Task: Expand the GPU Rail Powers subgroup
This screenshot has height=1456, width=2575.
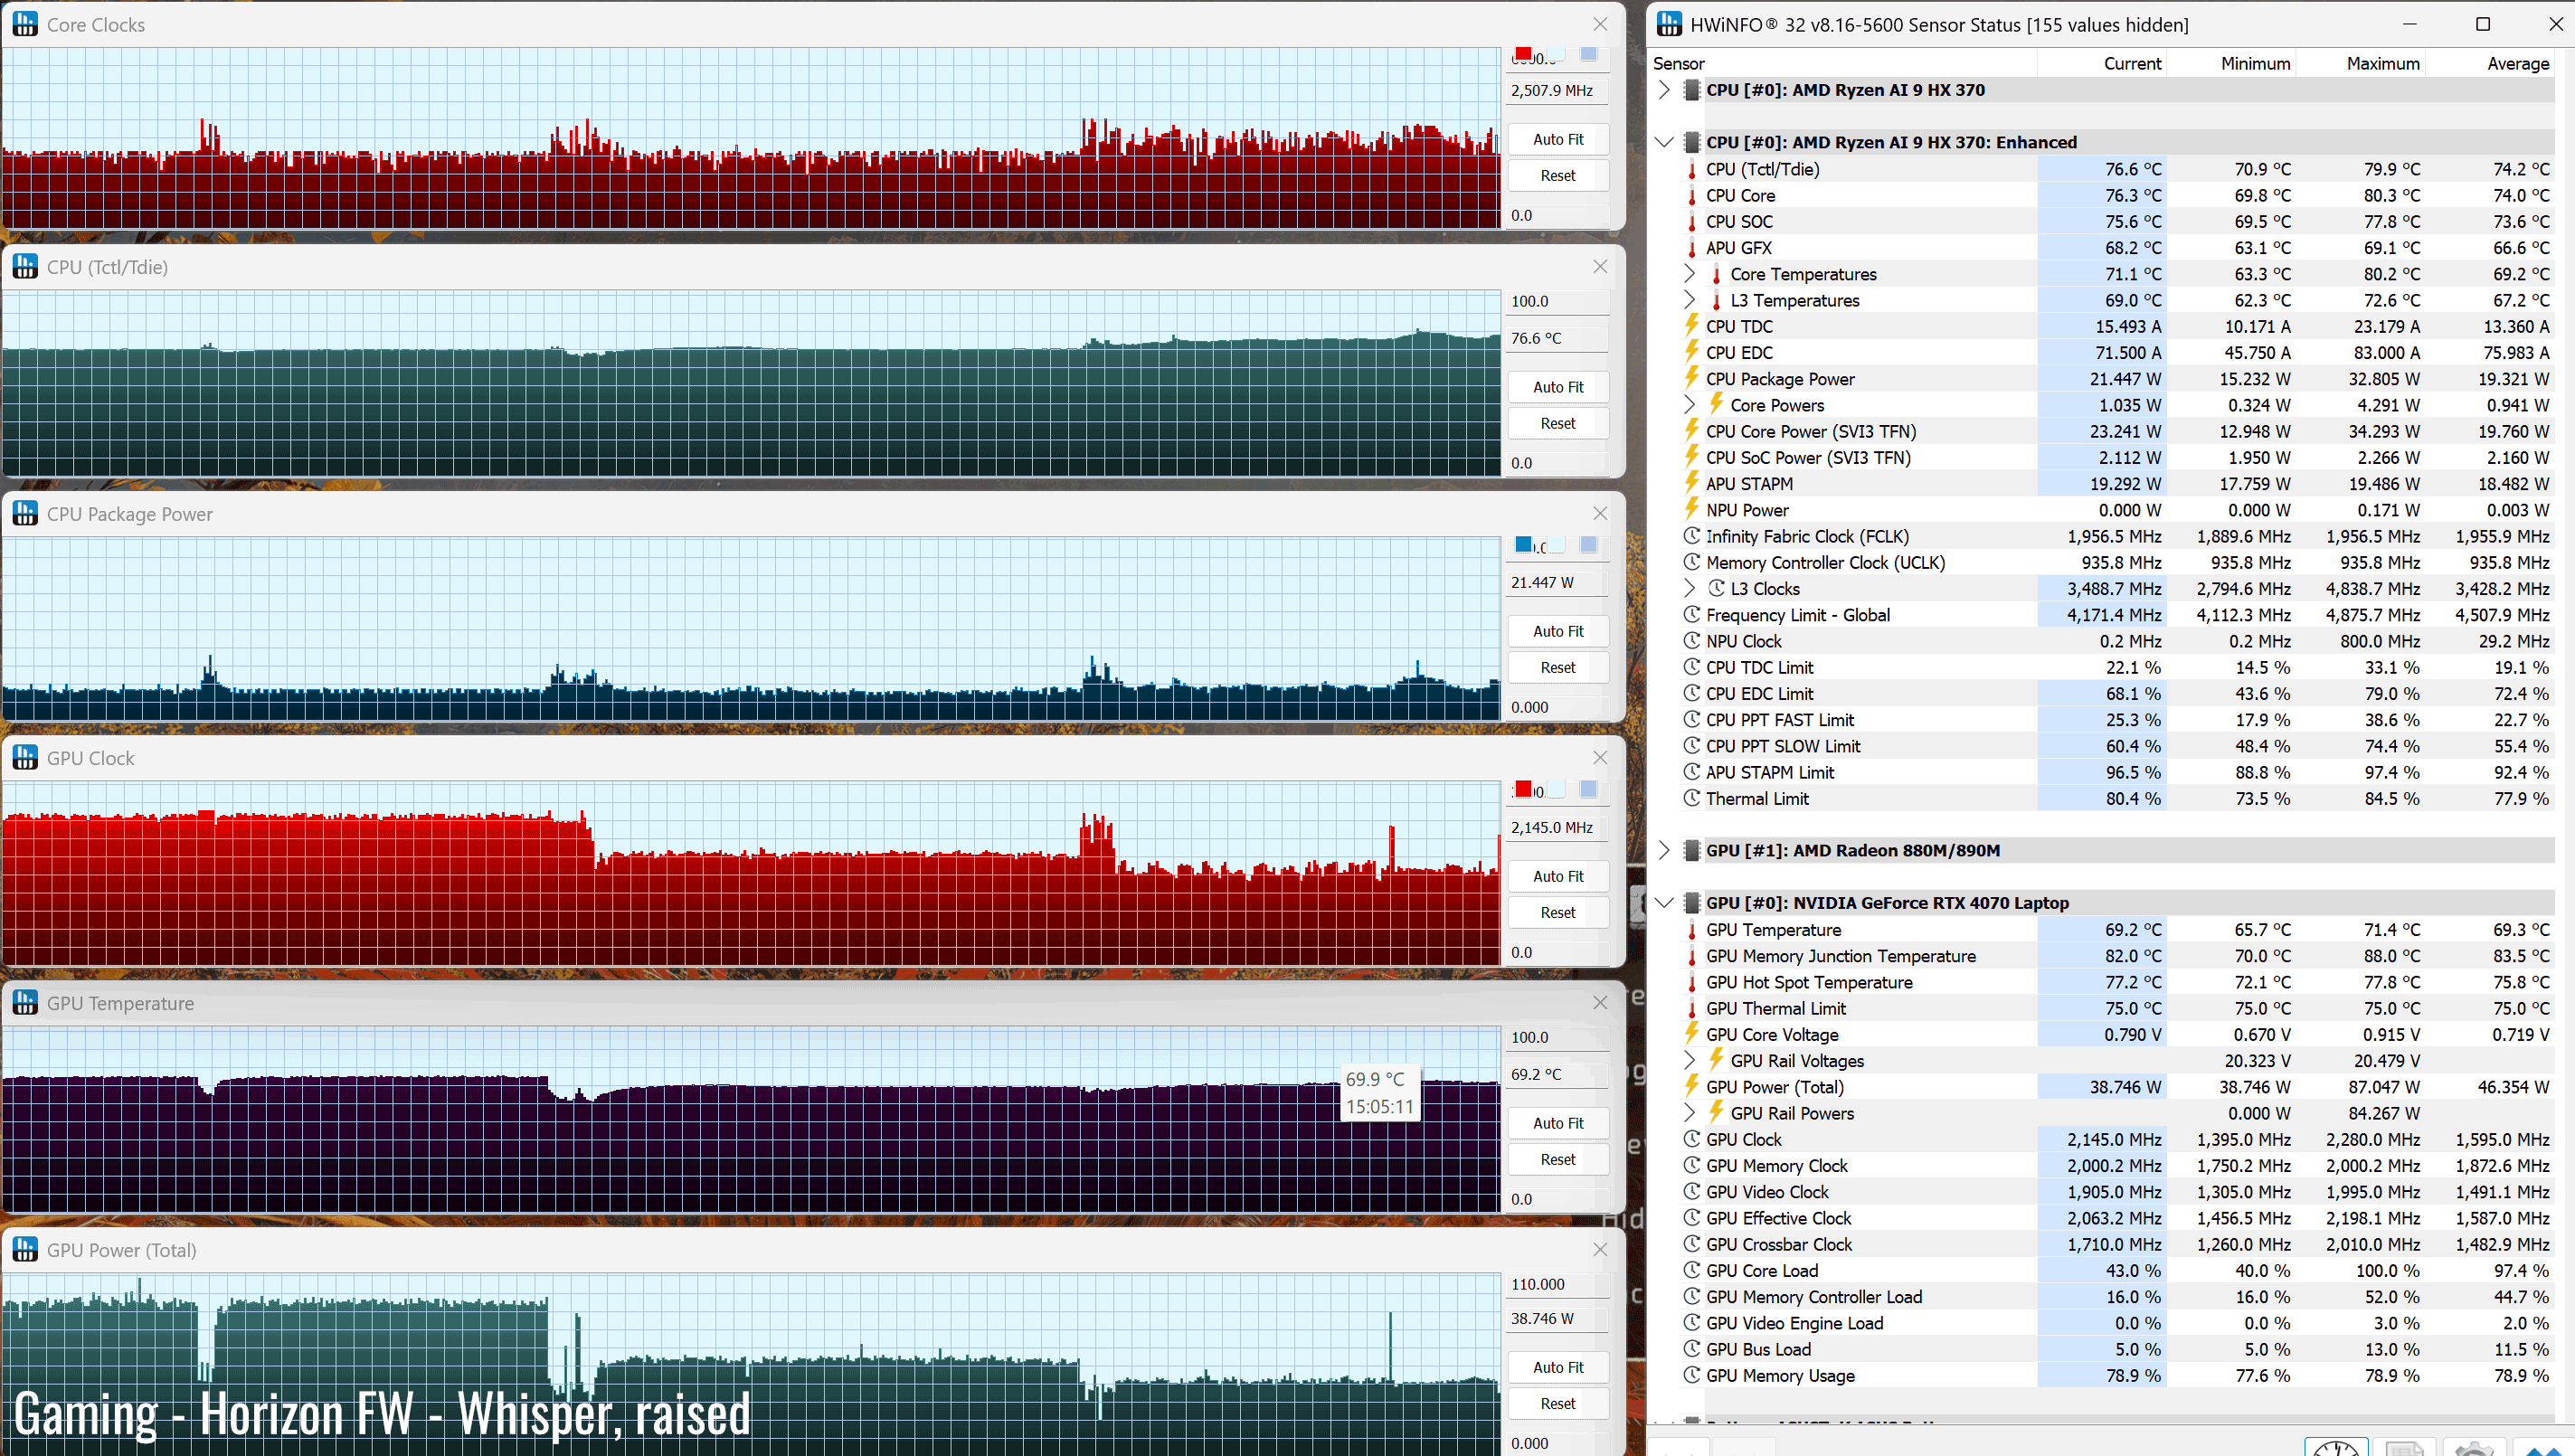Action: 1690,1112
